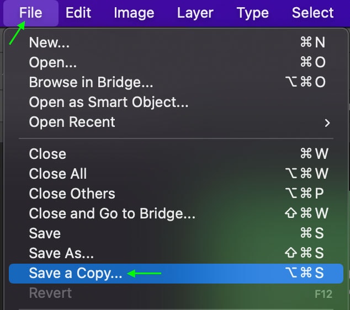Open the File menu

[31, 13]
